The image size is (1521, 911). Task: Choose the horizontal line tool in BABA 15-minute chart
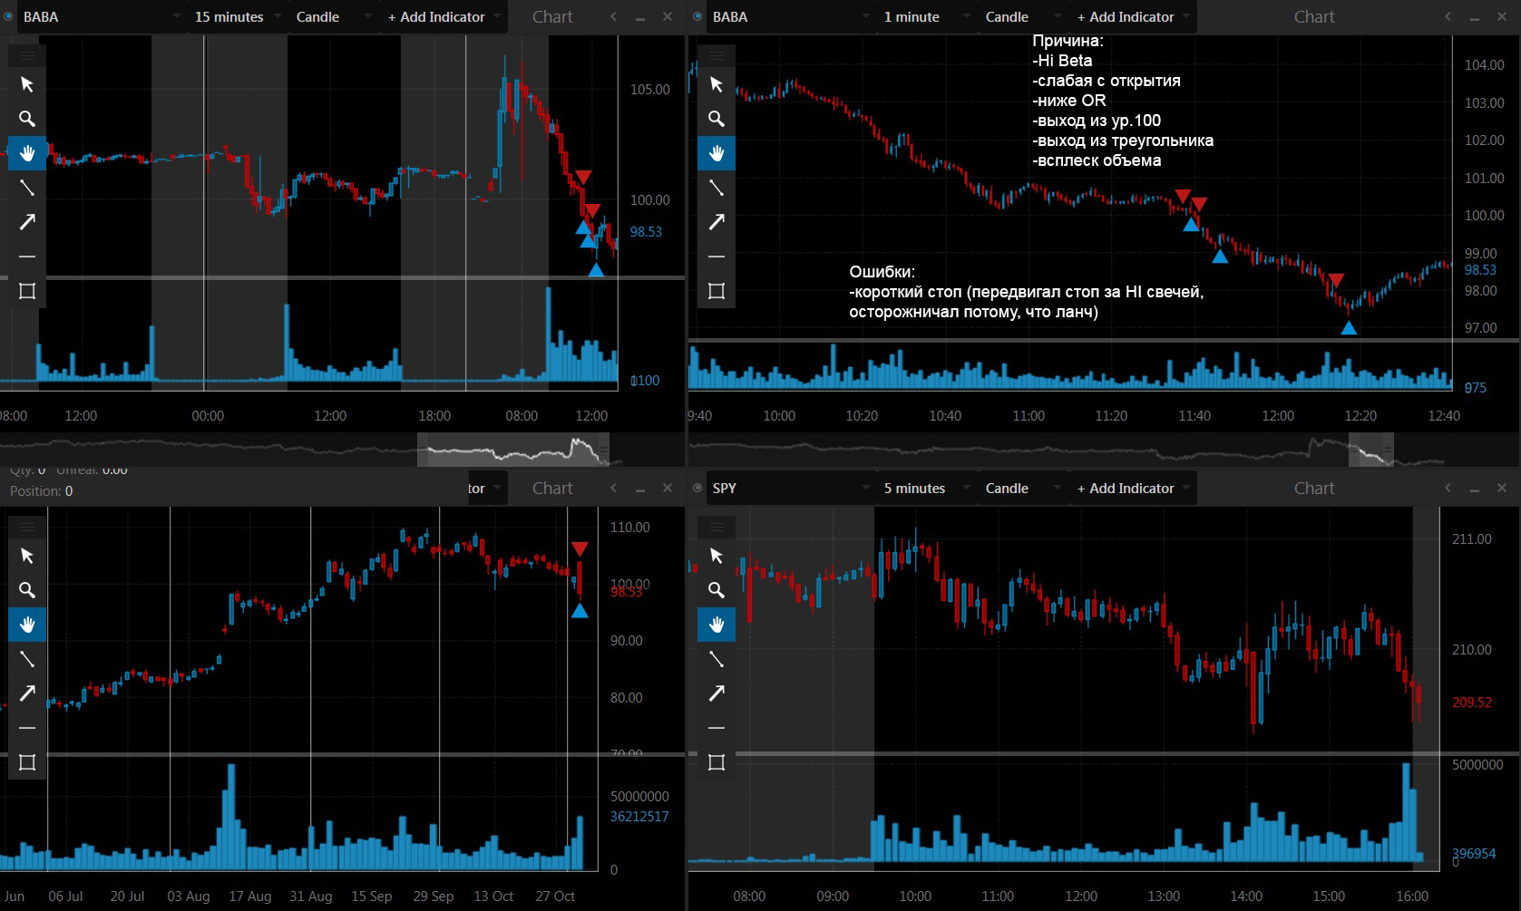[x=27, y=257]
